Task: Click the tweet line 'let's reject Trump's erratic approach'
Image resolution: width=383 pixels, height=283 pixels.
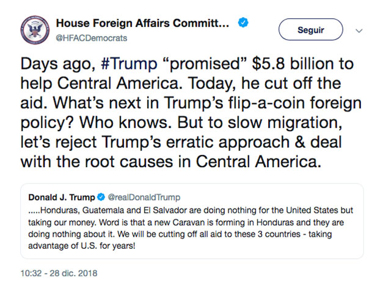Action: 181,142
